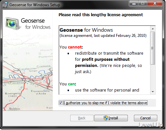Click the red 'cannot' word

[75, 47]
